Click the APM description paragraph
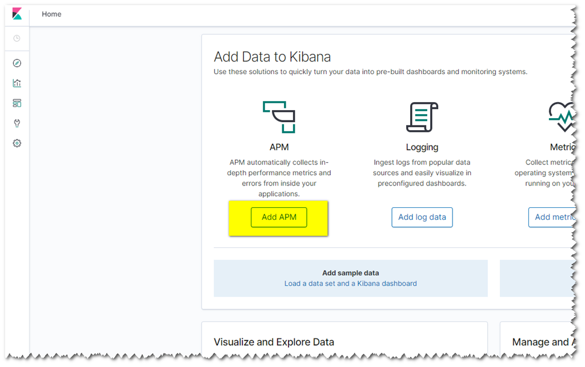The height and width of the screenshot is (367, 585). coord(279,178)
